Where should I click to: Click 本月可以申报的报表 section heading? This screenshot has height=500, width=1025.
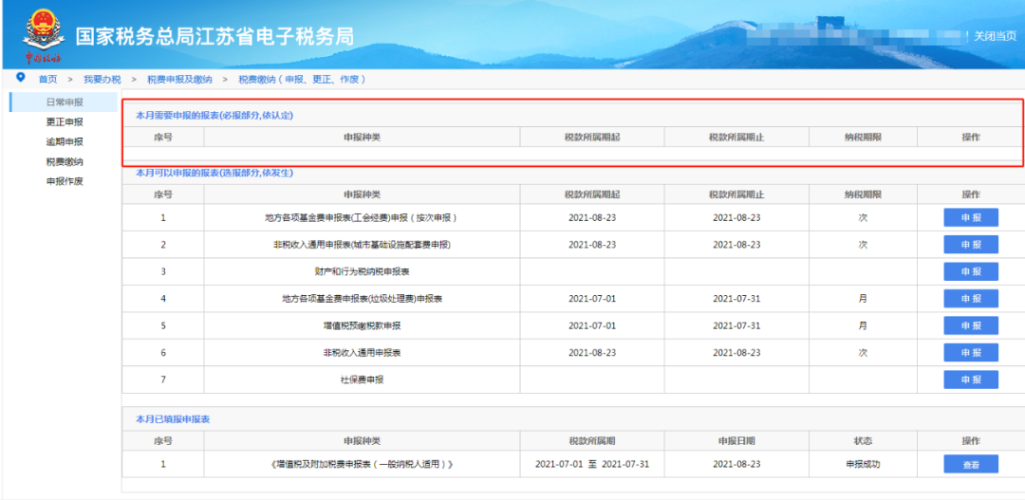coord(214,173)
